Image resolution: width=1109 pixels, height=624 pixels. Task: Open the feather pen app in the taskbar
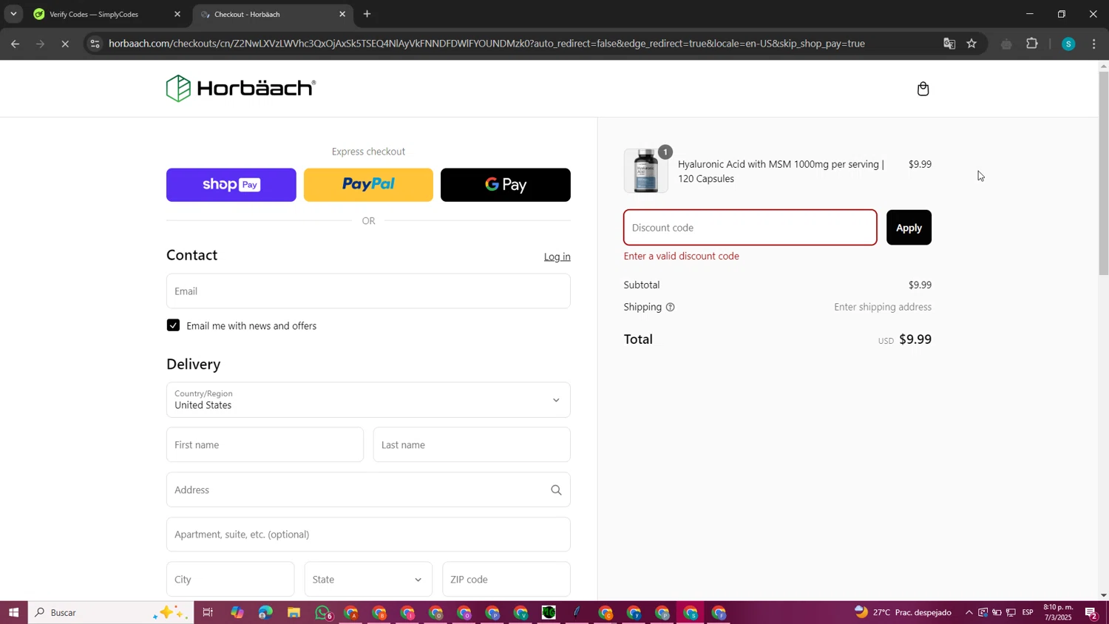pos(577,612)
